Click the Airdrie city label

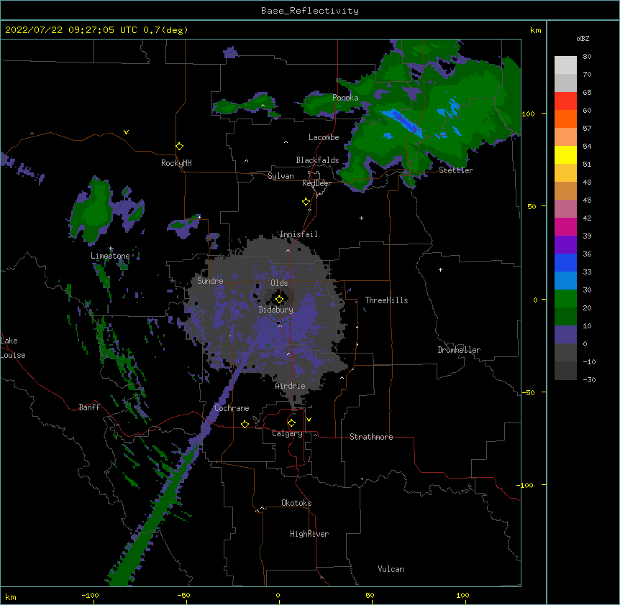pos(291,386)
